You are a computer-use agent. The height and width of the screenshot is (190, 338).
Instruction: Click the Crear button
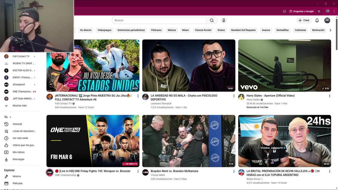304,20
